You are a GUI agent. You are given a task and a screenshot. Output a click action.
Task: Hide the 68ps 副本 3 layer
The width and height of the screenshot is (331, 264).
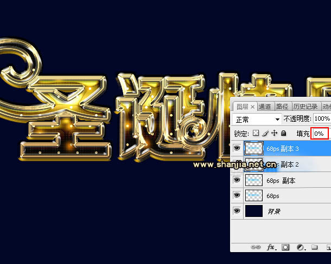coord(237,148)
